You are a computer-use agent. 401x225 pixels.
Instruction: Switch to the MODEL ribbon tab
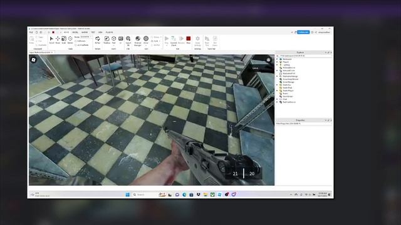tap(75, 32)
